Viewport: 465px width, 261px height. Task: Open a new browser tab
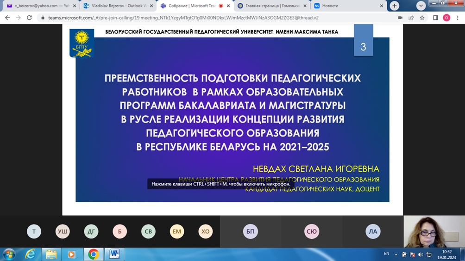pyautogui.click(x=394, y=6)
